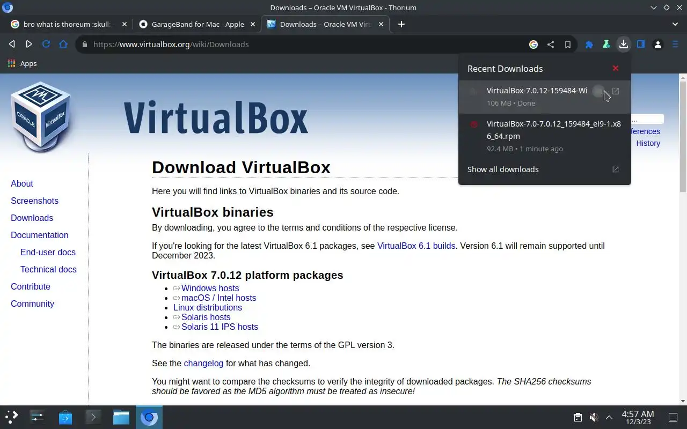Open the application launcher in the taskbar
The width and height of the screenshot is (687, 429).
click(x=12, y=417)
